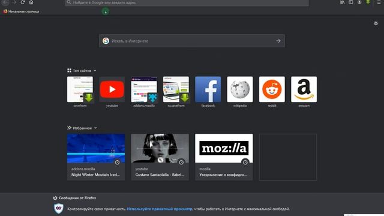Image resolution: width=384 pixels, height=216 pixels.
Task: Open Night Winter Moutain Iced highlight card
Action: (x=96, y=157)
